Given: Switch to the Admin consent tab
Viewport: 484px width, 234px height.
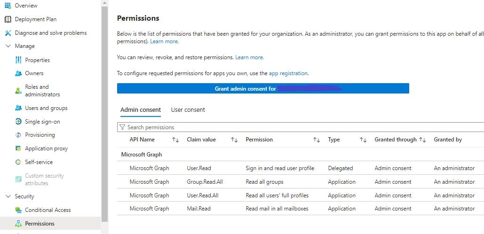Looking at the screenshot, I should [141, 110].
